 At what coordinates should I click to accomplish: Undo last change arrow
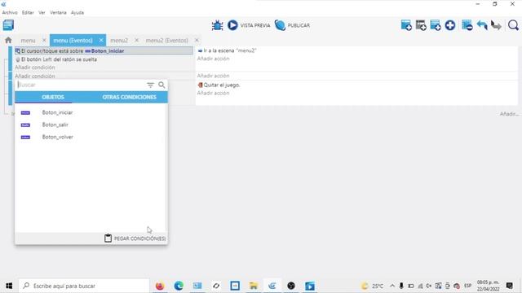(482, 25)
